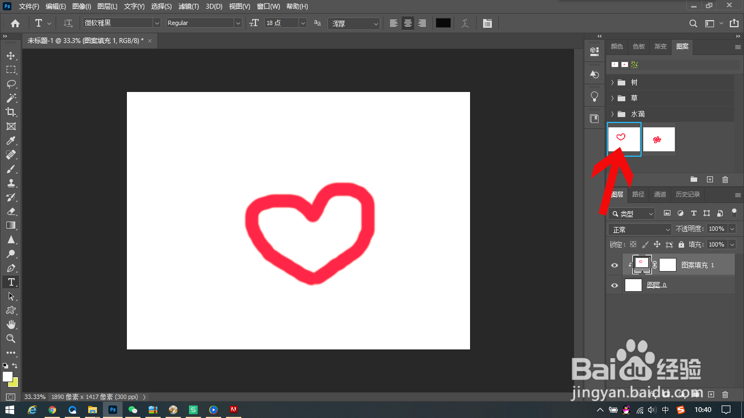Viewport: 744px width, 418px height.
Task: Create new pattern button
Action: 710,179
